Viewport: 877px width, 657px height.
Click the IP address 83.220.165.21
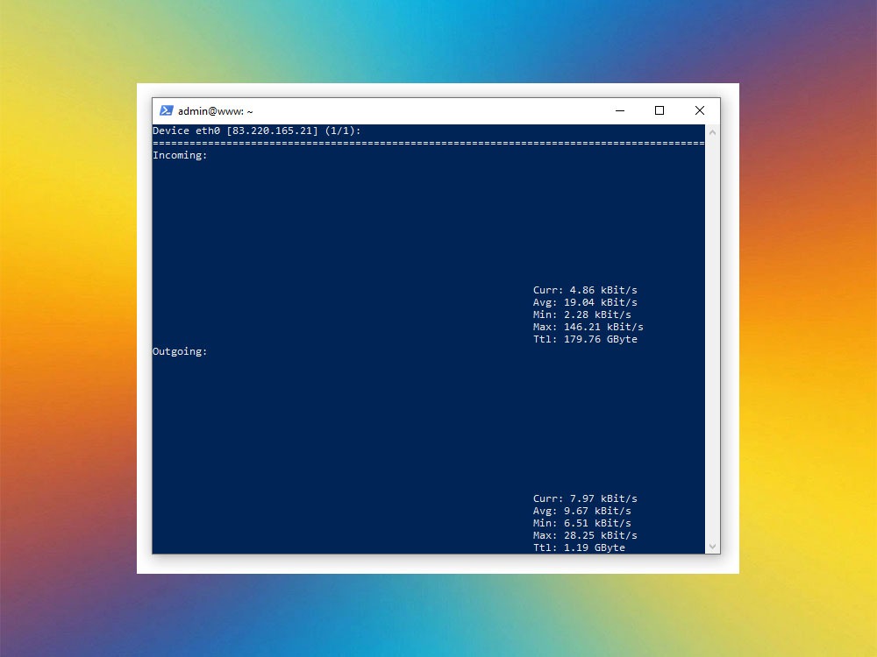click(272, 131)
